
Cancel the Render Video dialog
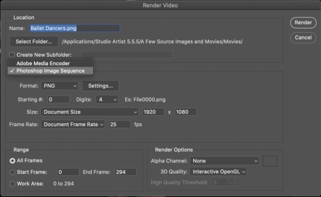(303, 37)
